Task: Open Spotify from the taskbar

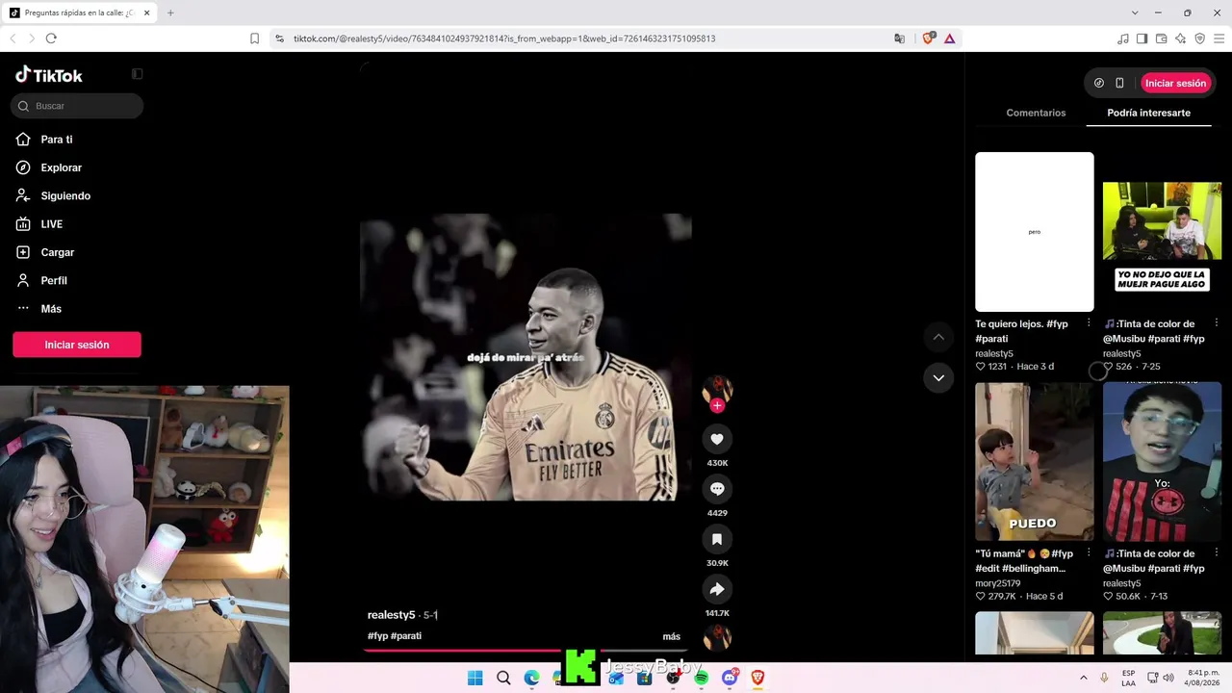Action: tap(701, 678)
